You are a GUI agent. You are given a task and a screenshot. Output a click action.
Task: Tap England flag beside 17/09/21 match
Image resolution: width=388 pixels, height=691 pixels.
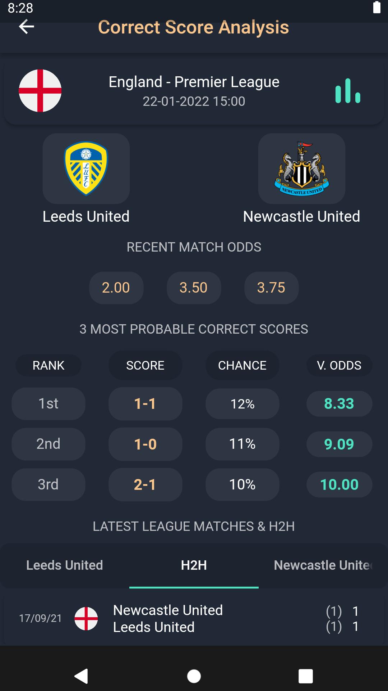(86, 619)
